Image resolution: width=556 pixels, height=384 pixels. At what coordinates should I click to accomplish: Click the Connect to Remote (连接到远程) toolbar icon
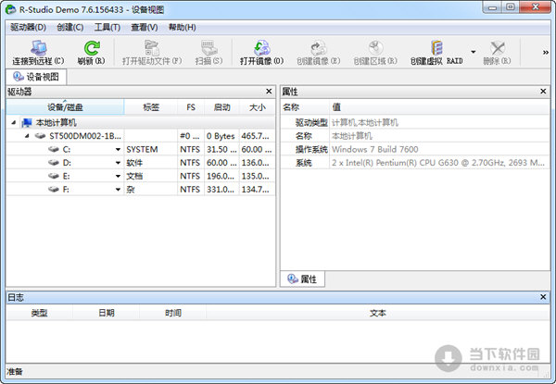pos(38,48)
